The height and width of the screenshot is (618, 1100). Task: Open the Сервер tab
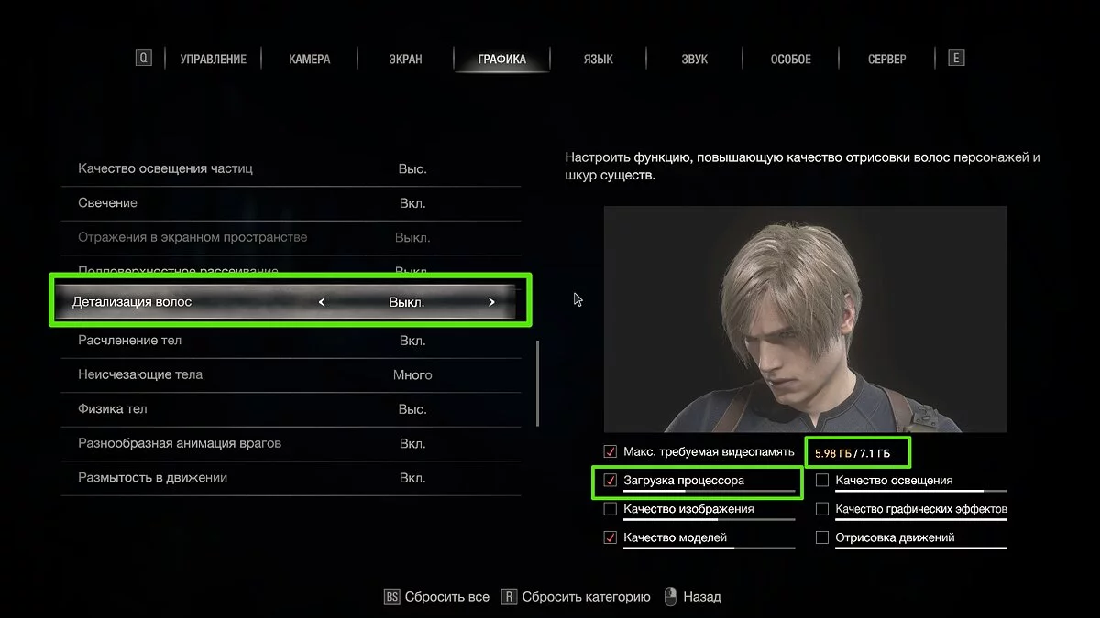coord(886,59)
